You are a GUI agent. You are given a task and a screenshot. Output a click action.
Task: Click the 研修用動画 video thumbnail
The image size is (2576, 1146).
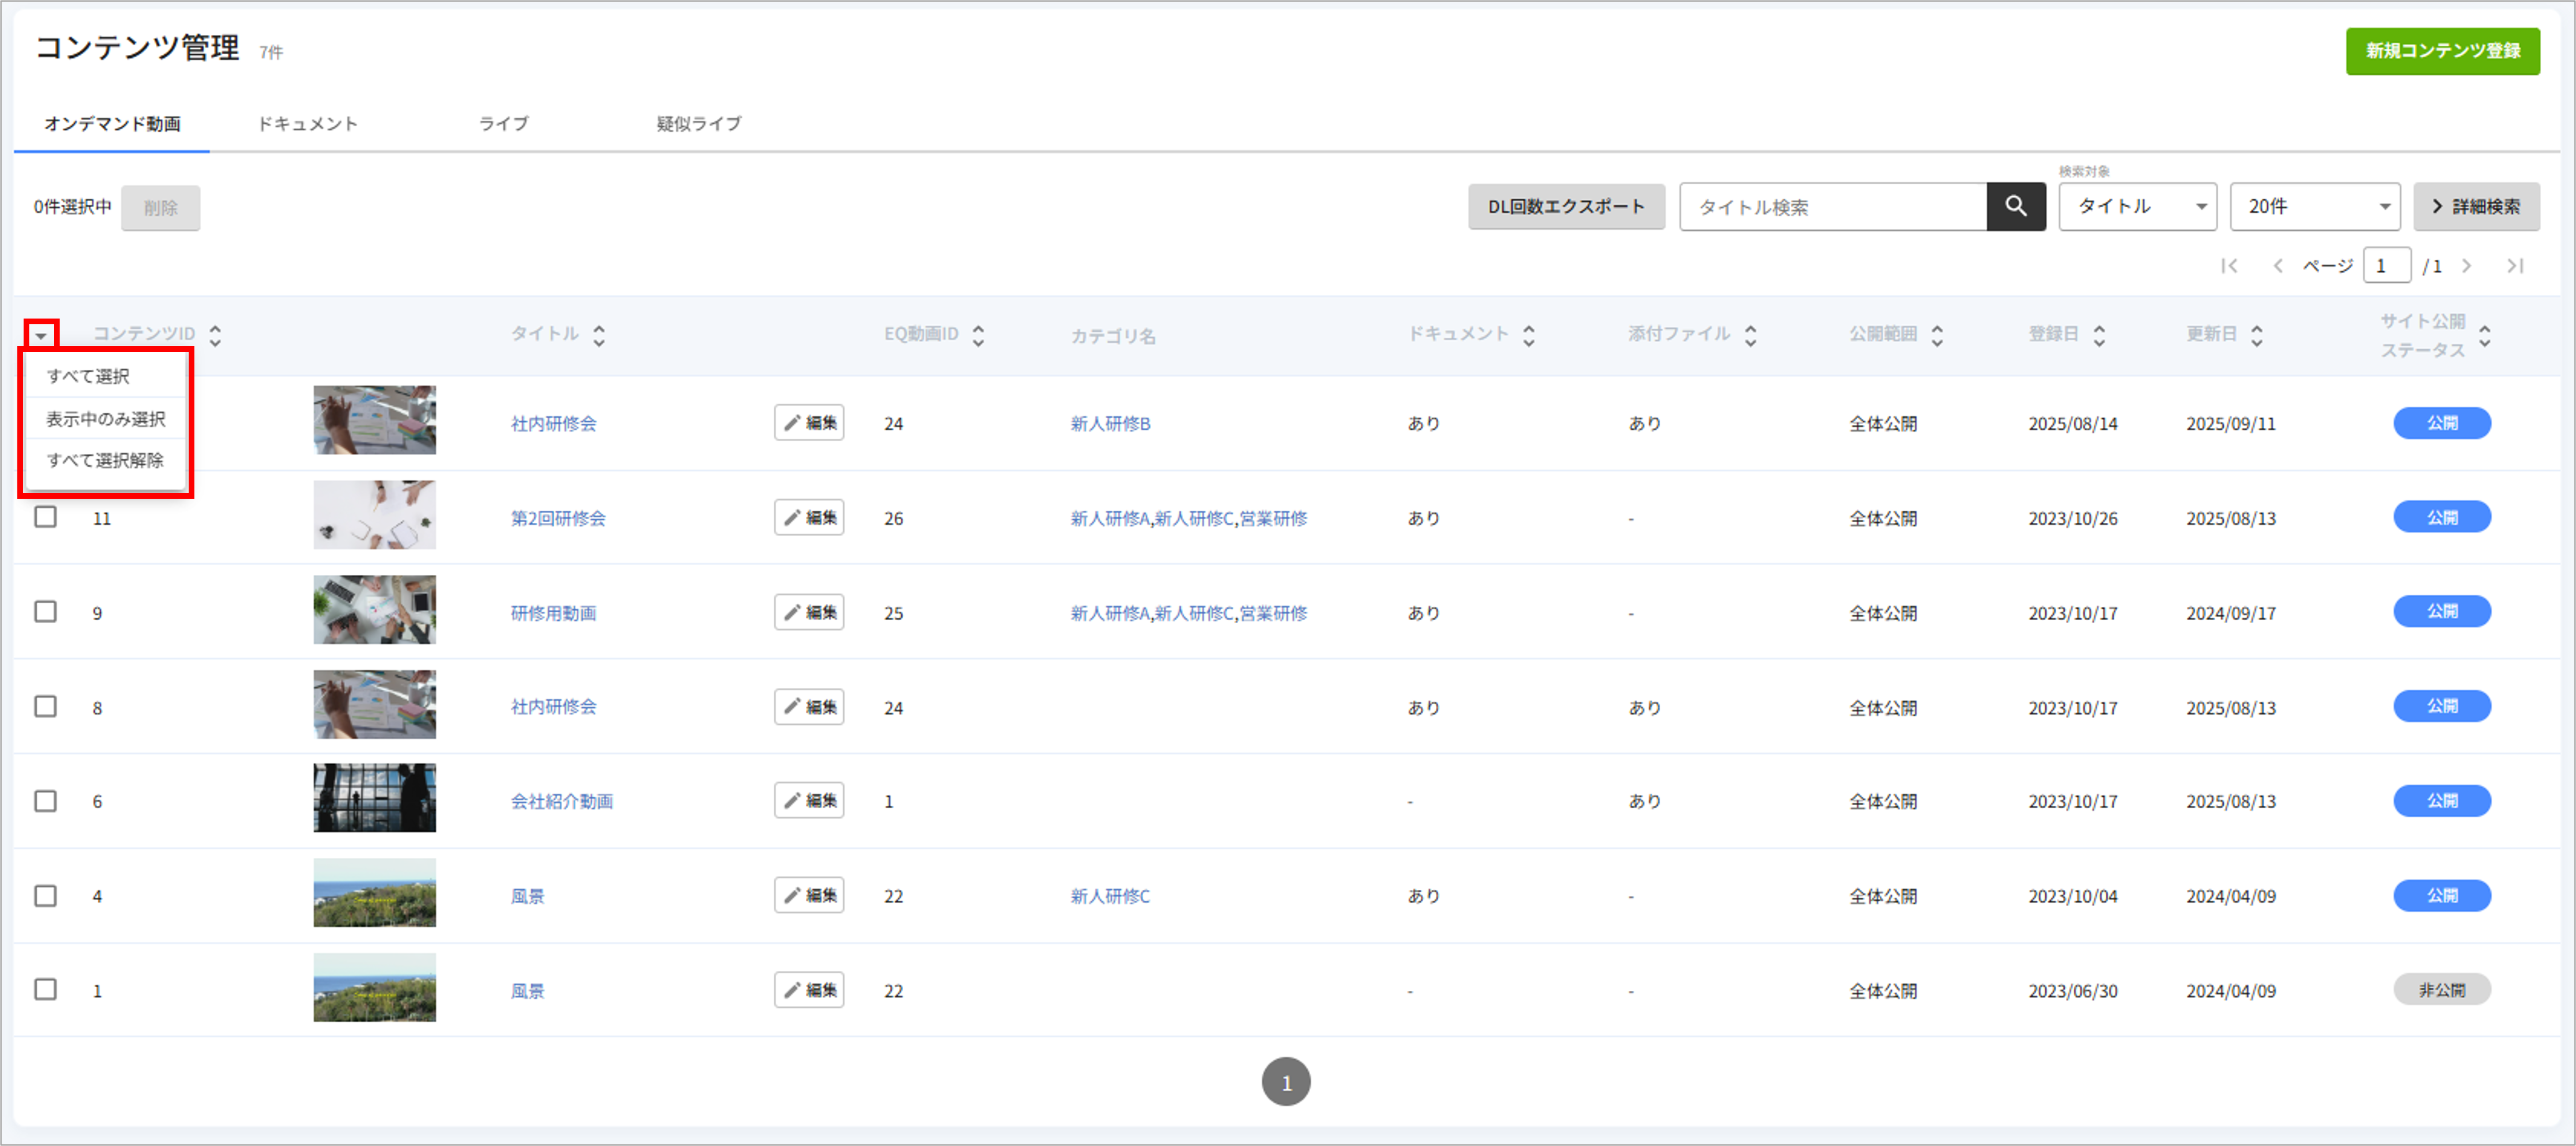click(375, 609)
